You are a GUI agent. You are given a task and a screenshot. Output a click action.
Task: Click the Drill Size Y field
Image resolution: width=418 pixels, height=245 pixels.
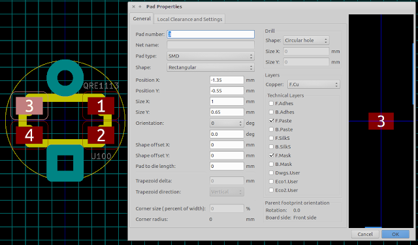306,62
